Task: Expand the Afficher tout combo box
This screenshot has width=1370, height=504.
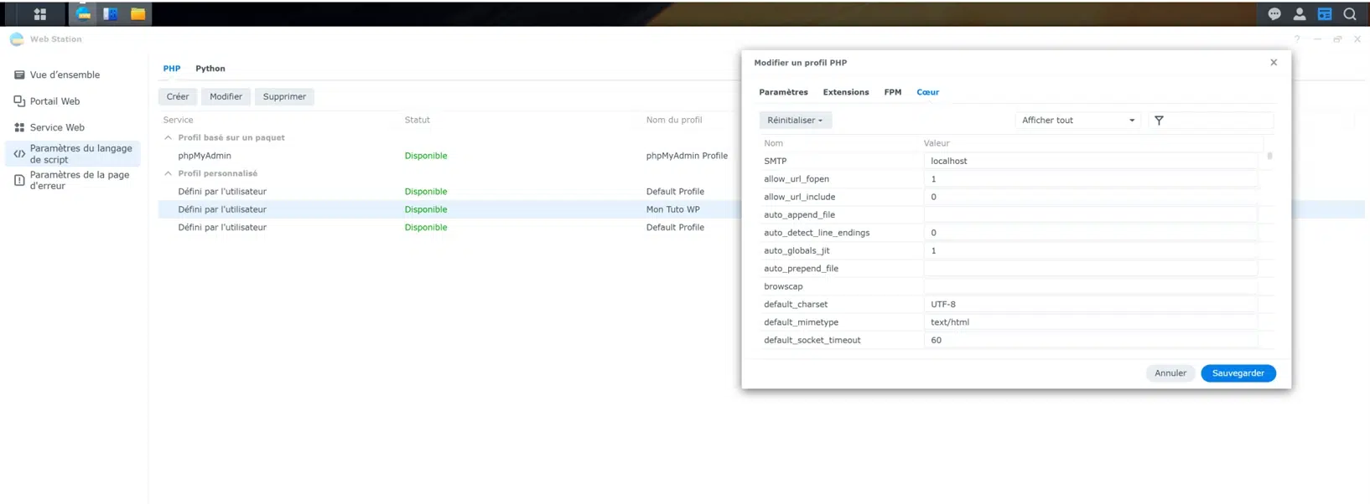Action: 1077,121
